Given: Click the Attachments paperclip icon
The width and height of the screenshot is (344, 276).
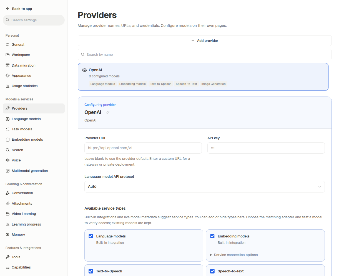Looking at the screenshot, I should point(7,203).
